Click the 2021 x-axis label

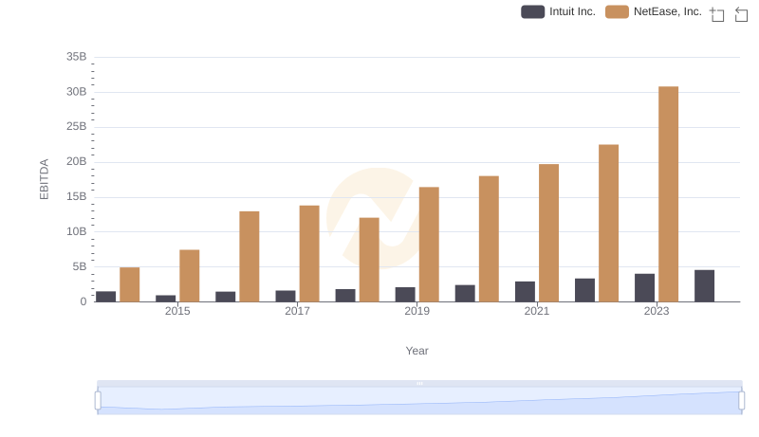click(x=537, y=311)
